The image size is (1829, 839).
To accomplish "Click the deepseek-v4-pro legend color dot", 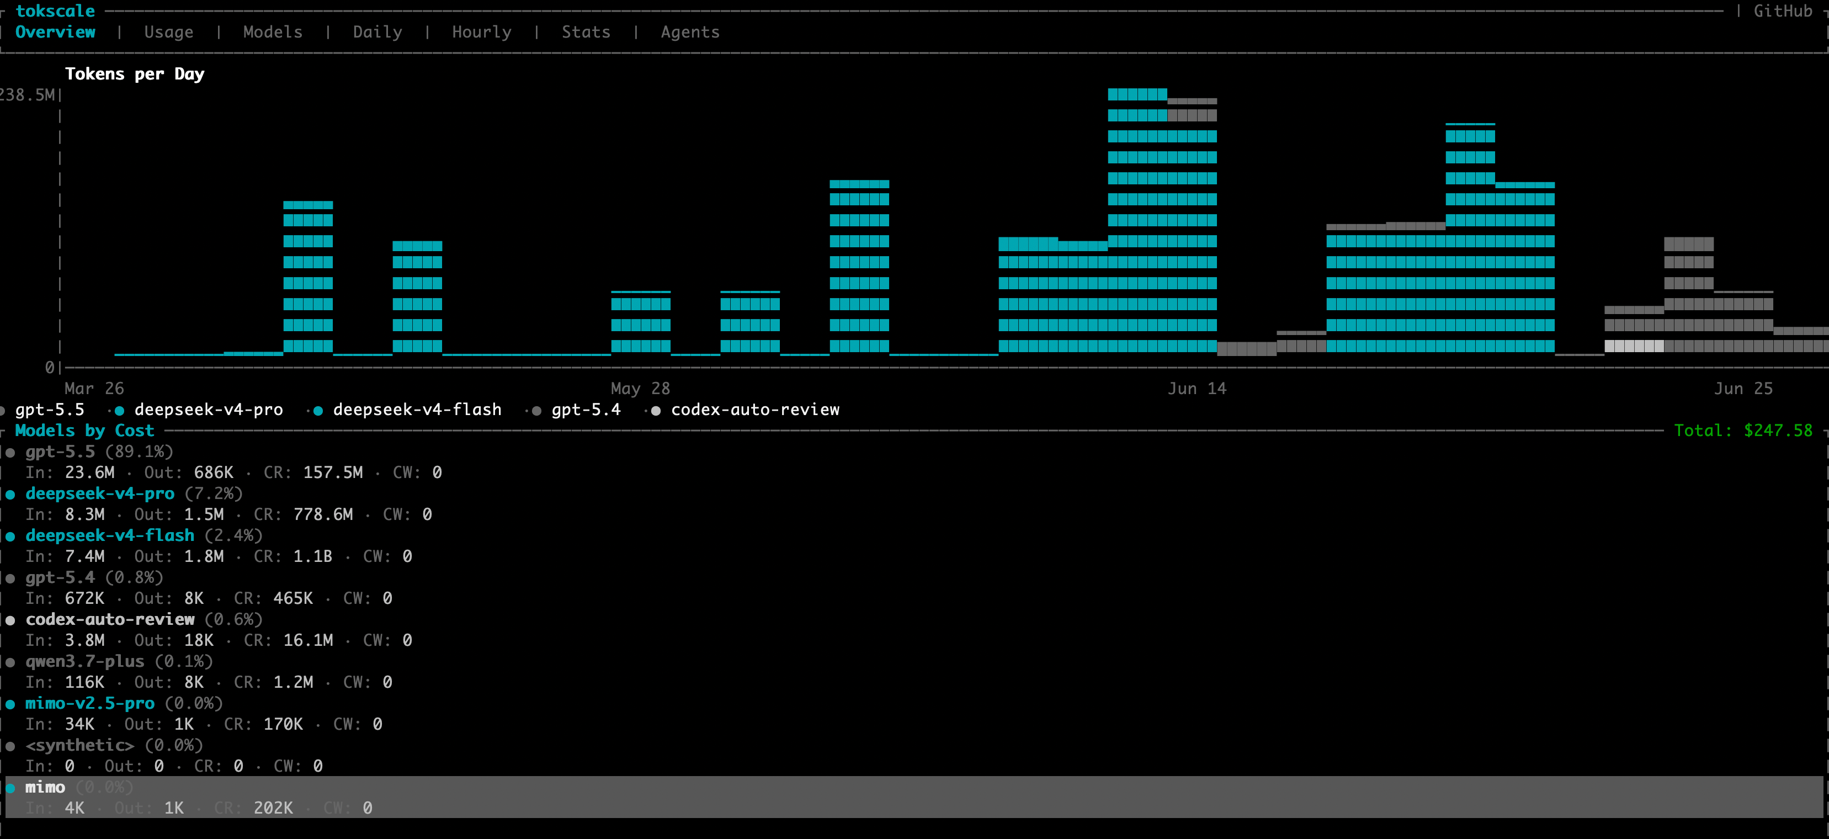I will tap(119, 410).
